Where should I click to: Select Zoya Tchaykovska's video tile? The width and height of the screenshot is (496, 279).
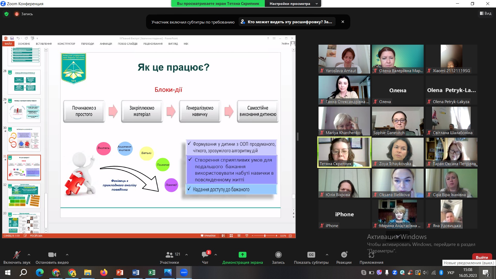pyautogui.click(x=398, y=152)
